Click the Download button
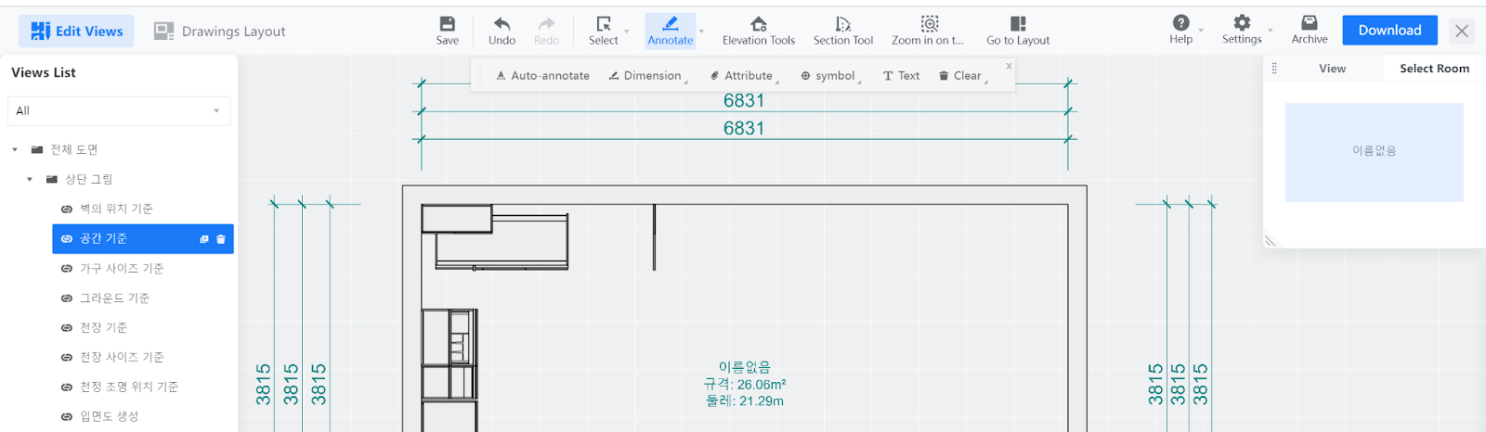 (1389, 31)
